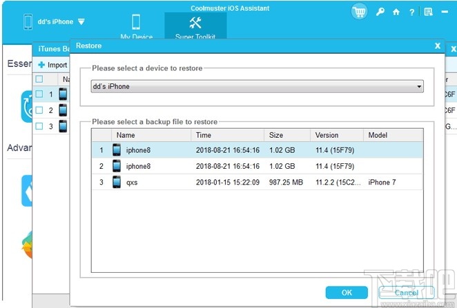Click the 2018-01-15 15:22:09 time cell
Image resolution: width=457 pixels, height=308 pixels.
pos(228,183)
